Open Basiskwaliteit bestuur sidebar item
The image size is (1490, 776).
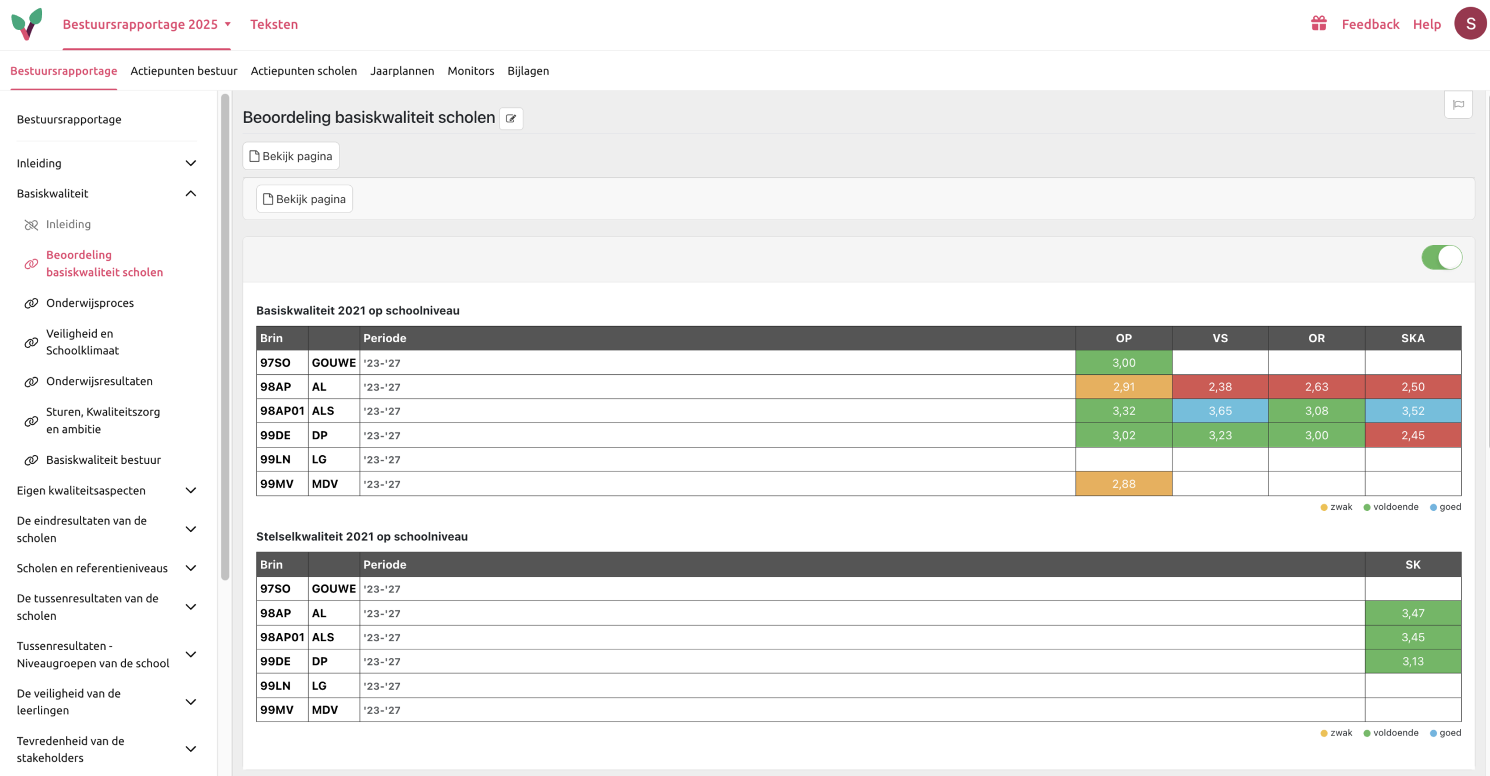coord(104,460)
